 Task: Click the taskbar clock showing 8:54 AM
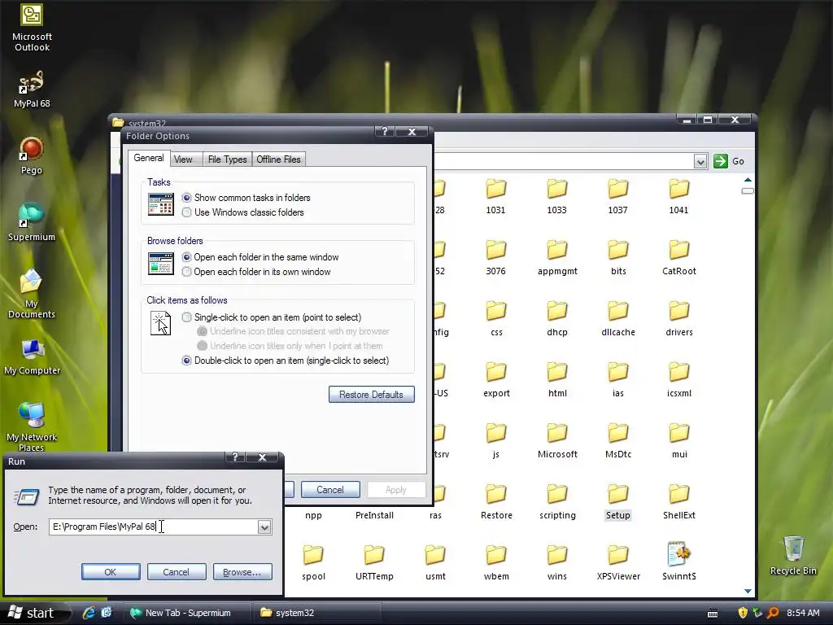(x=803, y=613)
